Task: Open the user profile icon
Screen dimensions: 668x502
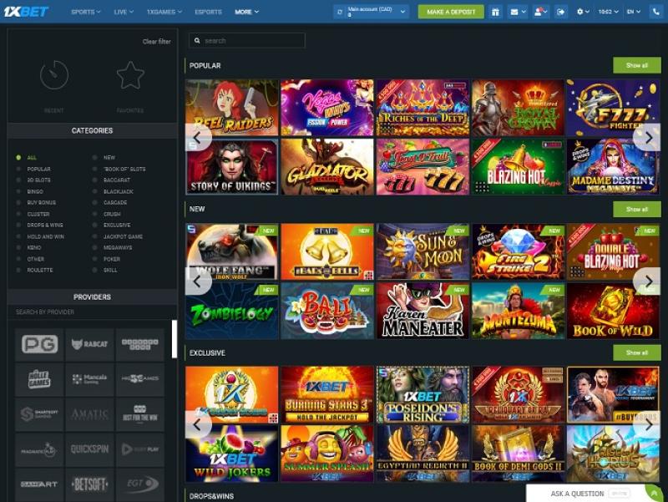Action: 538,12
